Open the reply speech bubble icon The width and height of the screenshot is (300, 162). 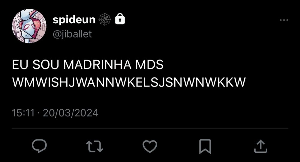tap(39, 146)
